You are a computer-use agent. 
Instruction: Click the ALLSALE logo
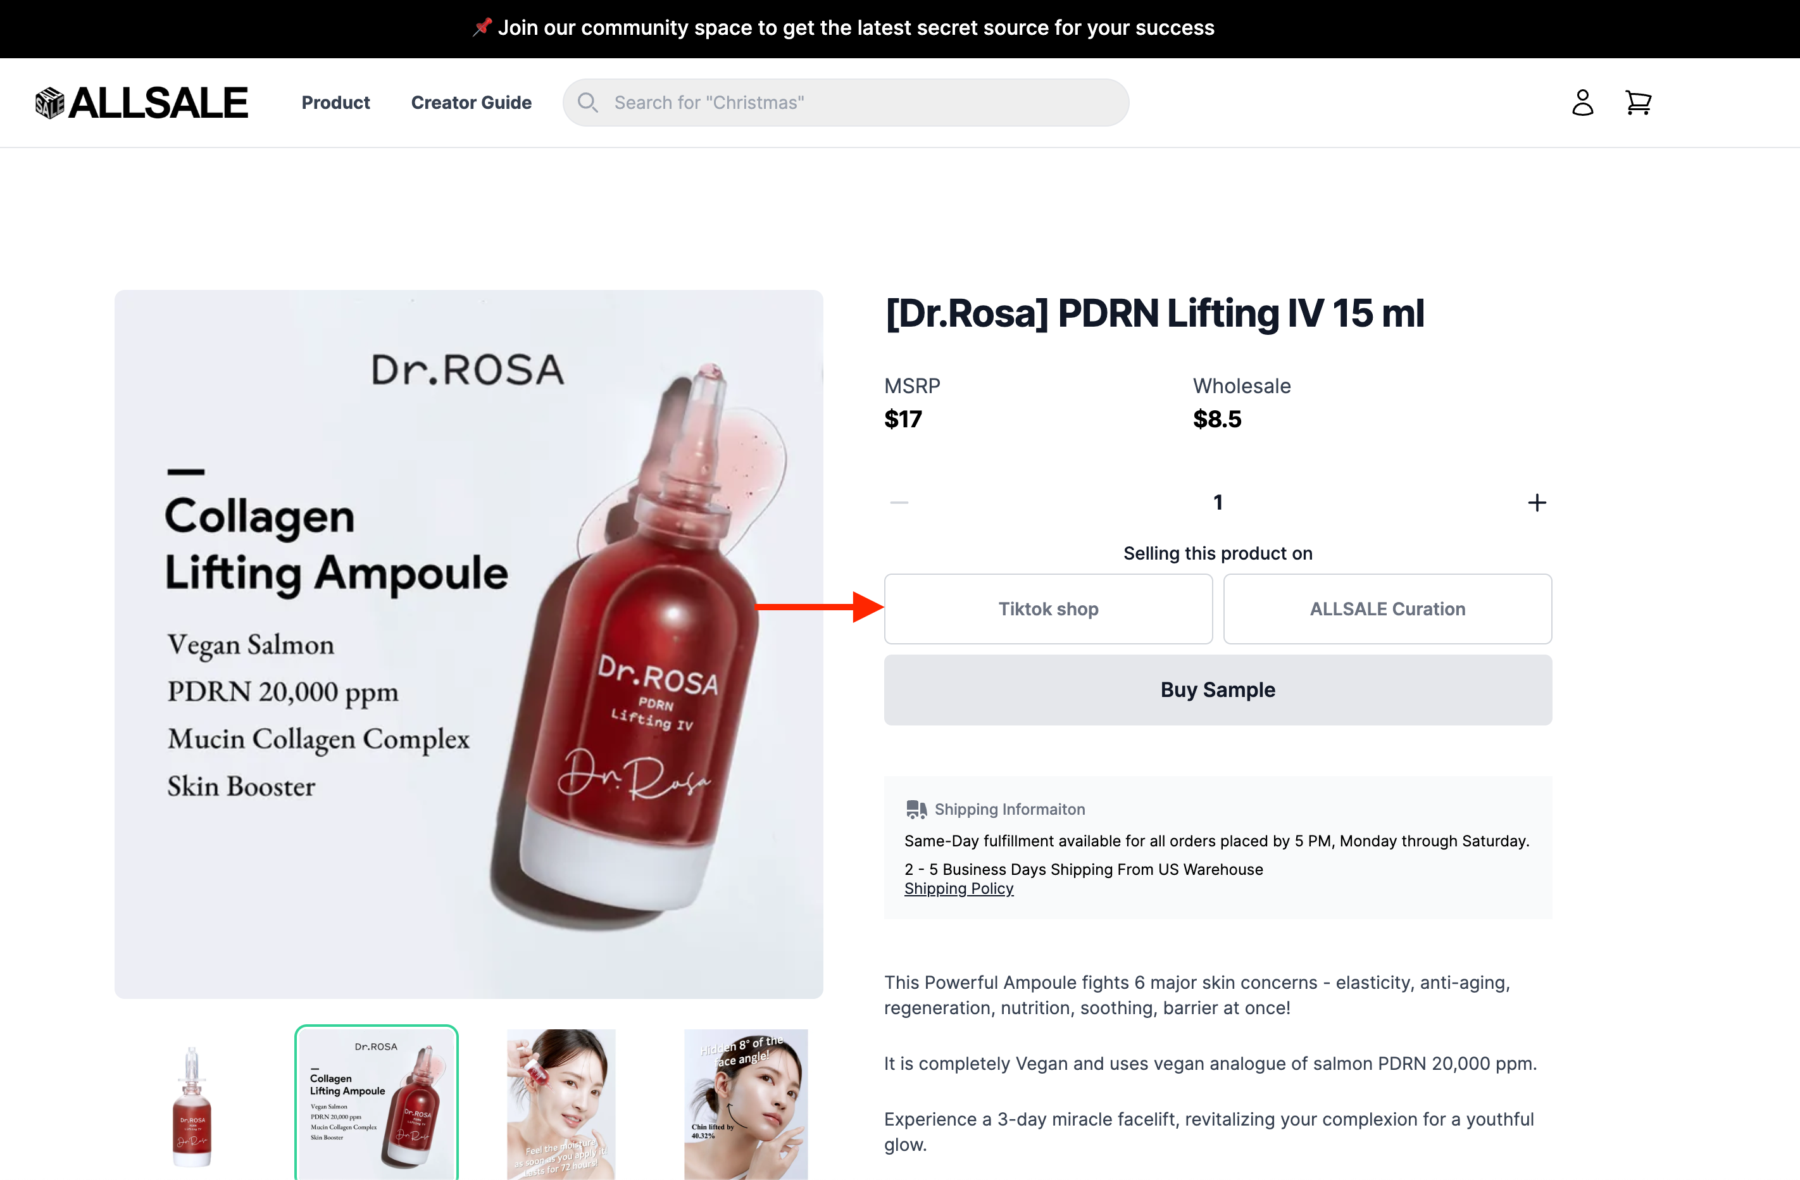[141, 103]
